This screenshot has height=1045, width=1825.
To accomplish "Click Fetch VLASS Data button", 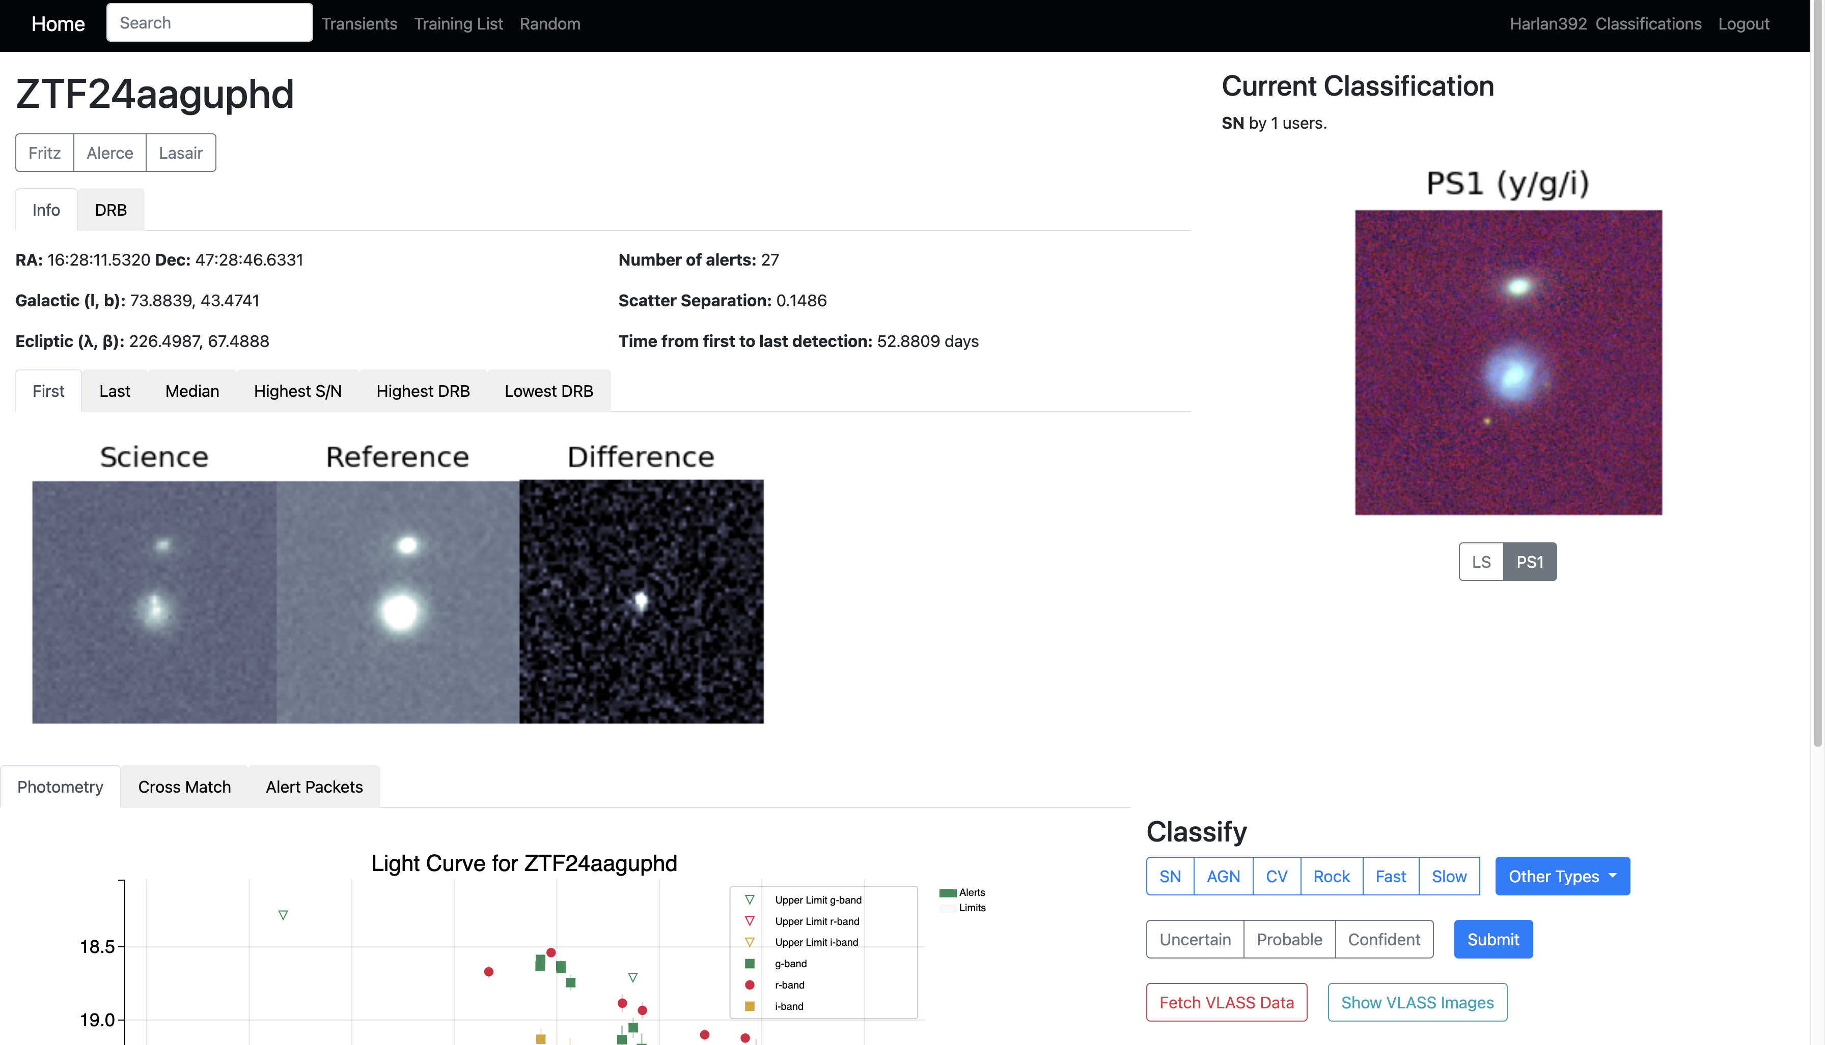I will (1226, 1003).
